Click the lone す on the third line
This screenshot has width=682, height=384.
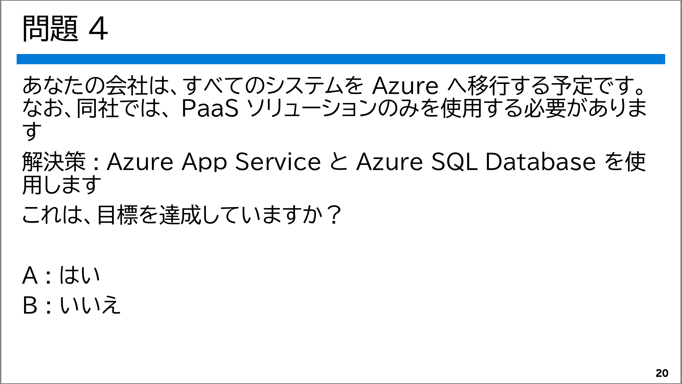coord(32,131)
